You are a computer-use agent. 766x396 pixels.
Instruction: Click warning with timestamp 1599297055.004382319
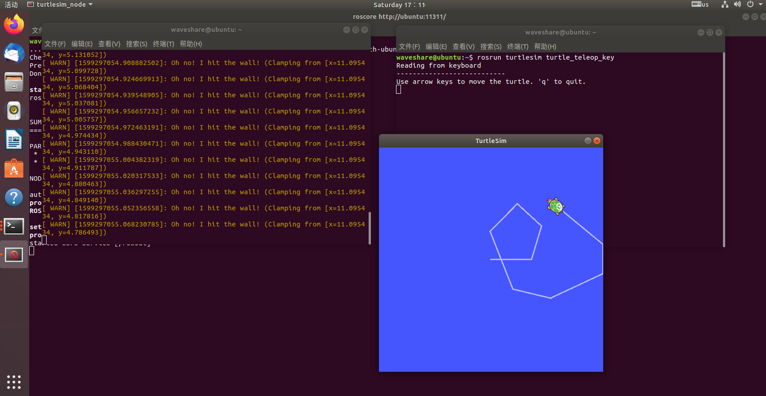click(204, 164)
